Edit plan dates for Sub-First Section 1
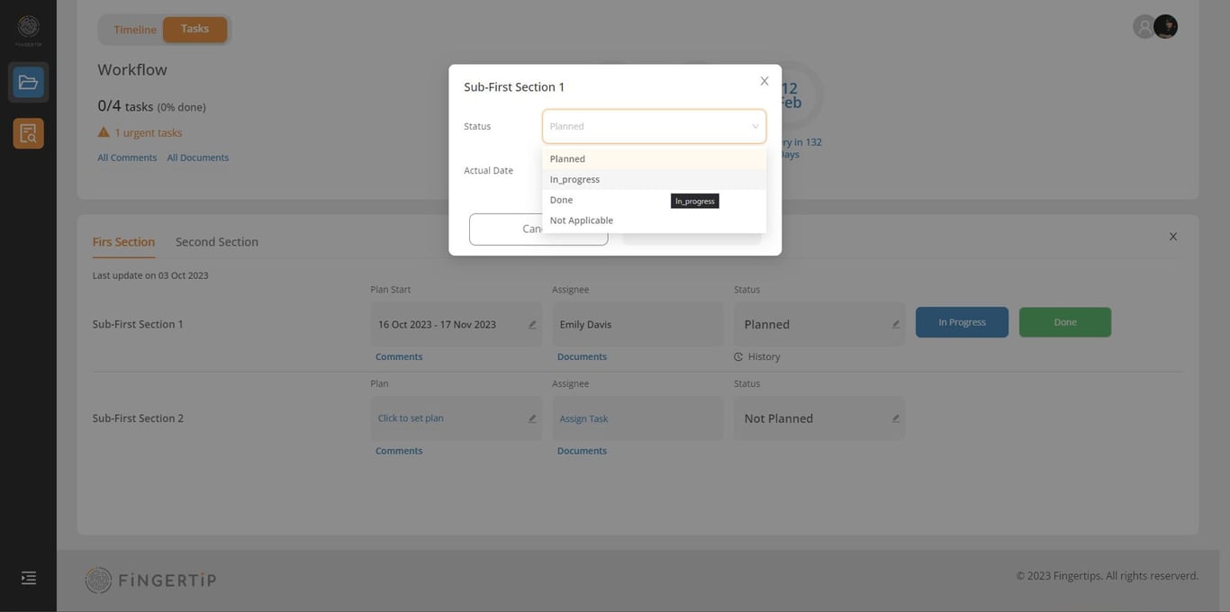 click(x=532, y=325)
